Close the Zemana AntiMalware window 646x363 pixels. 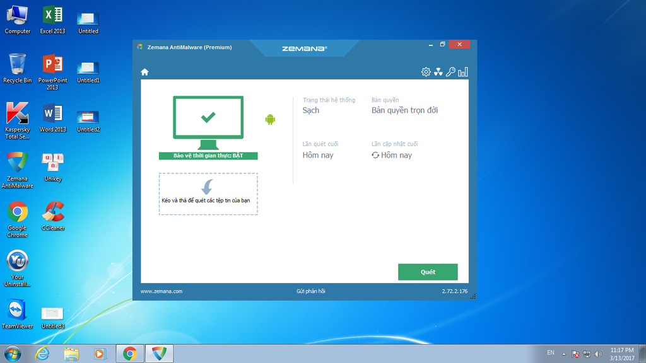(459, 44)
